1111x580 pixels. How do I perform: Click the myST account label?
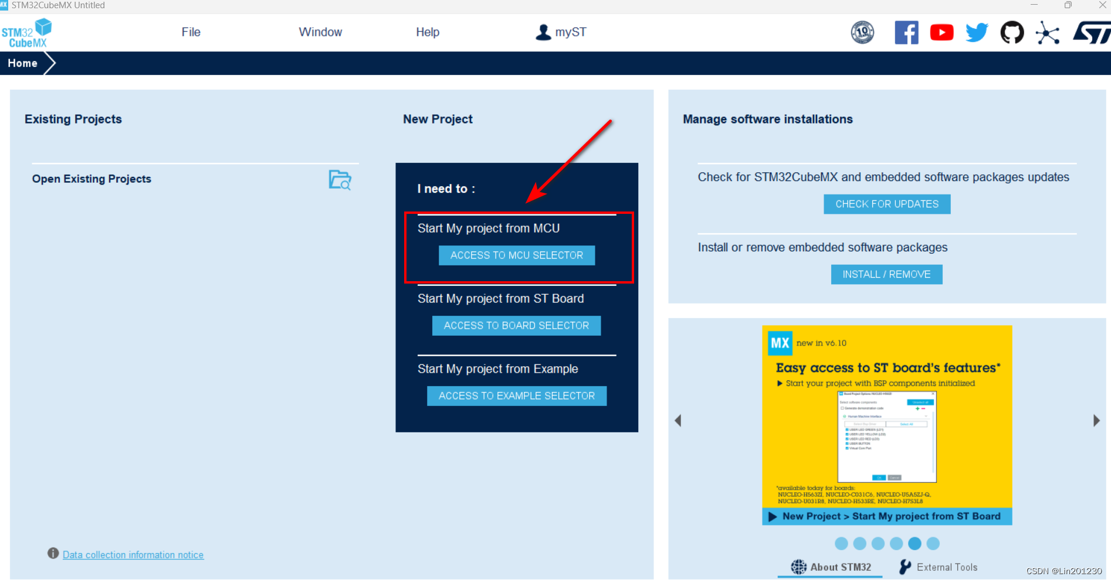(x=571, y=32)
